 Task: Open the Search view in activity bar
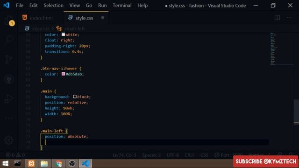click(x=9, y=40)
